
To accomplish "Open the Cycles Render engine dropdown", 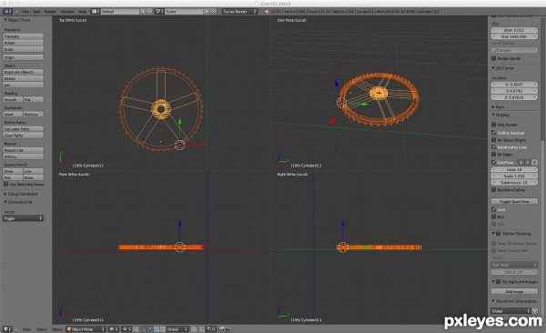I will pos(239,12).
